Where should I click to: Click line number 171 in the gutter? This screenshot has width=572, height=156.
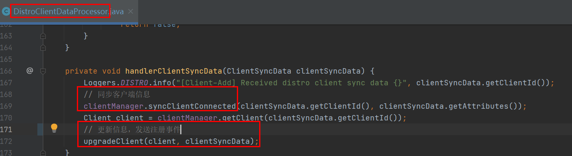6,129
